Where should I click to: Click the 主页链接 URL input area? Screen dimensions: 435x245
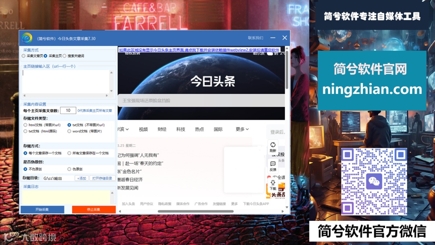click(x=66, y=81)
